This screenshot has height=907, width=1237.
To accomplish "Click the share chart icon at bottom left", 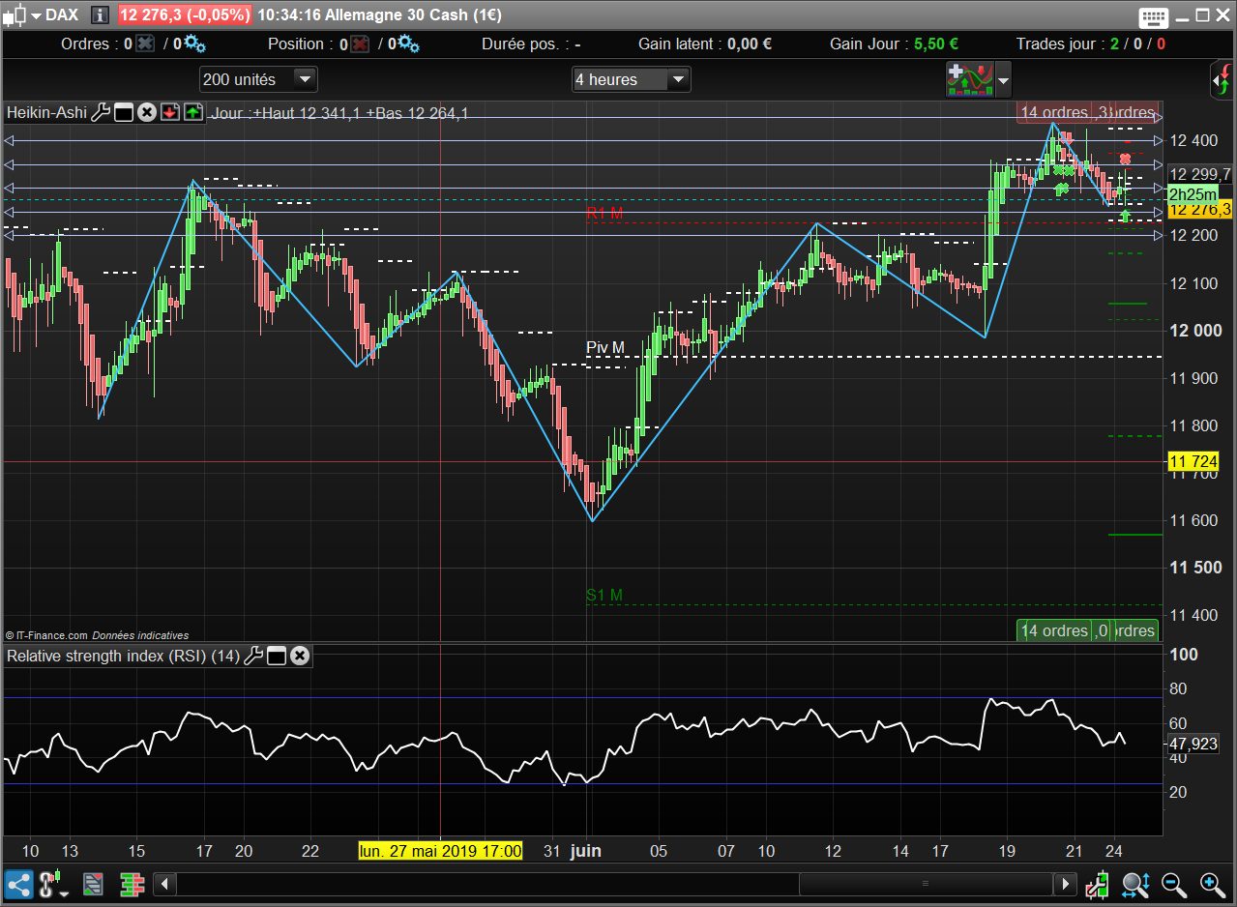I will [x=18, y=883].
